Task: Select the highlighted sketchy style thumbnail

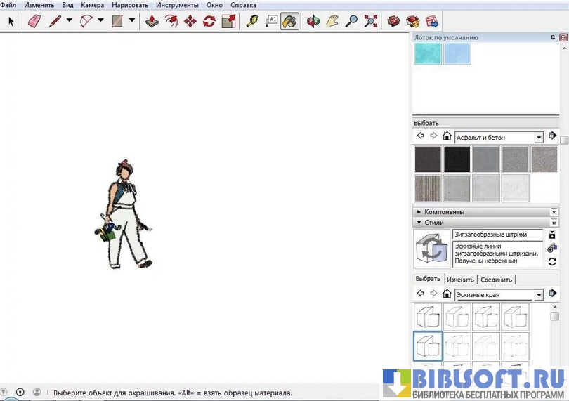Action: tap(428, 346)
